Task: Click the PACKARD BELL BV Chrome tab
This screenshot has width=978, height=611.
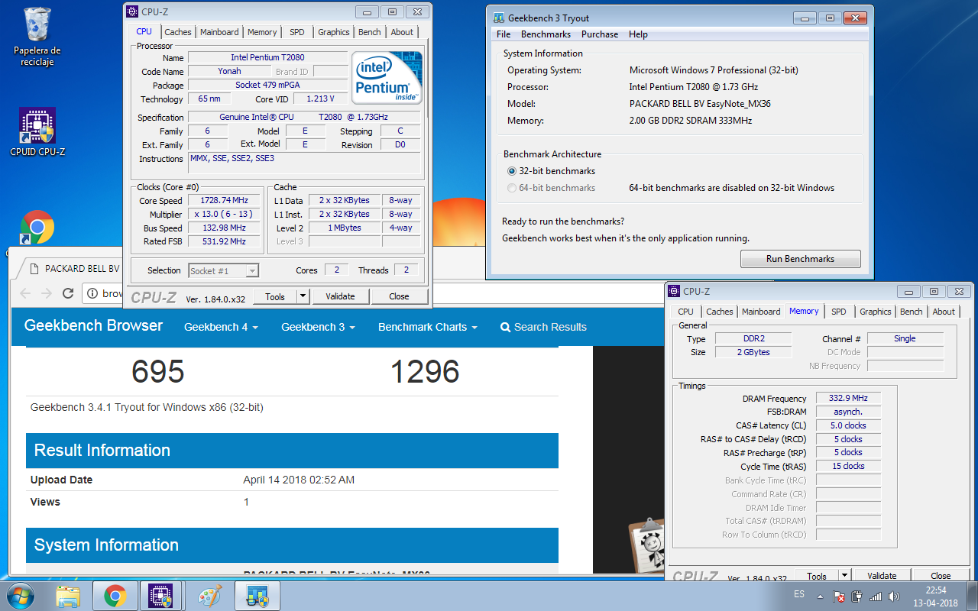Action: (x=82, y=269)
